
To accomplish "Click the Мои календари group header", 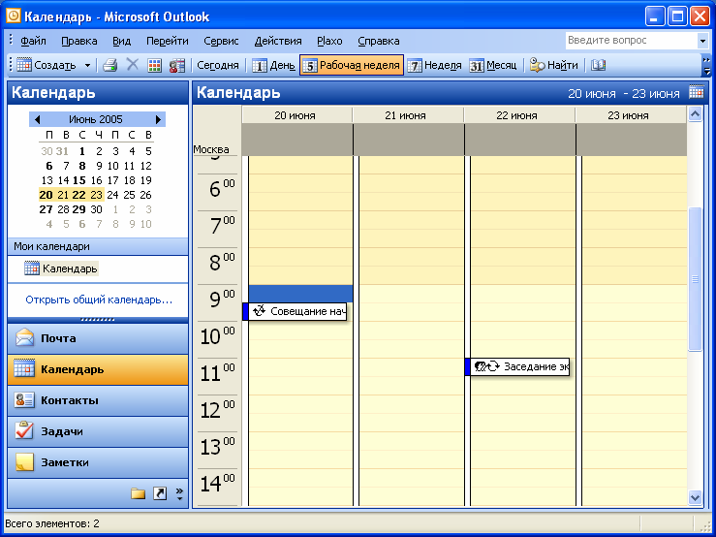I will 98,246.
